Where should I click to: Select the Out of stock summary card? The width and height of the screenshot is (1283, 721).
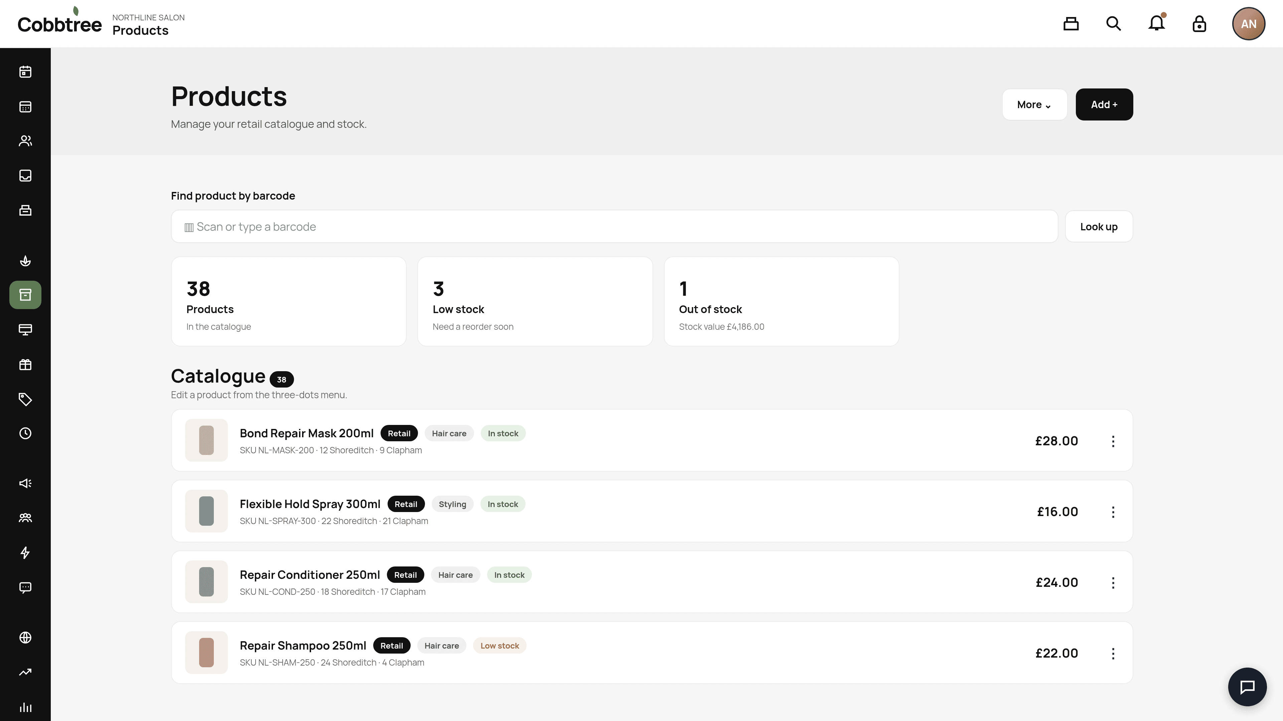(781, 301)
